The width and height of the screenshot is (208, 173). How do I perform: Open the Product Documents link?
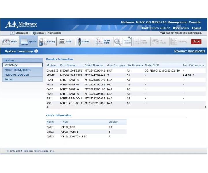tap(190, 51)
